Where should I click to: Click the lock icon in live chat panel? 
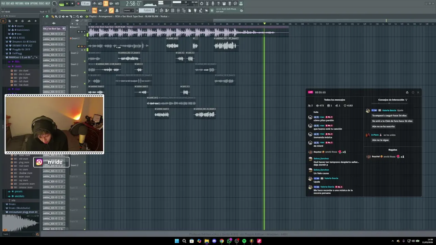(407, 92)
